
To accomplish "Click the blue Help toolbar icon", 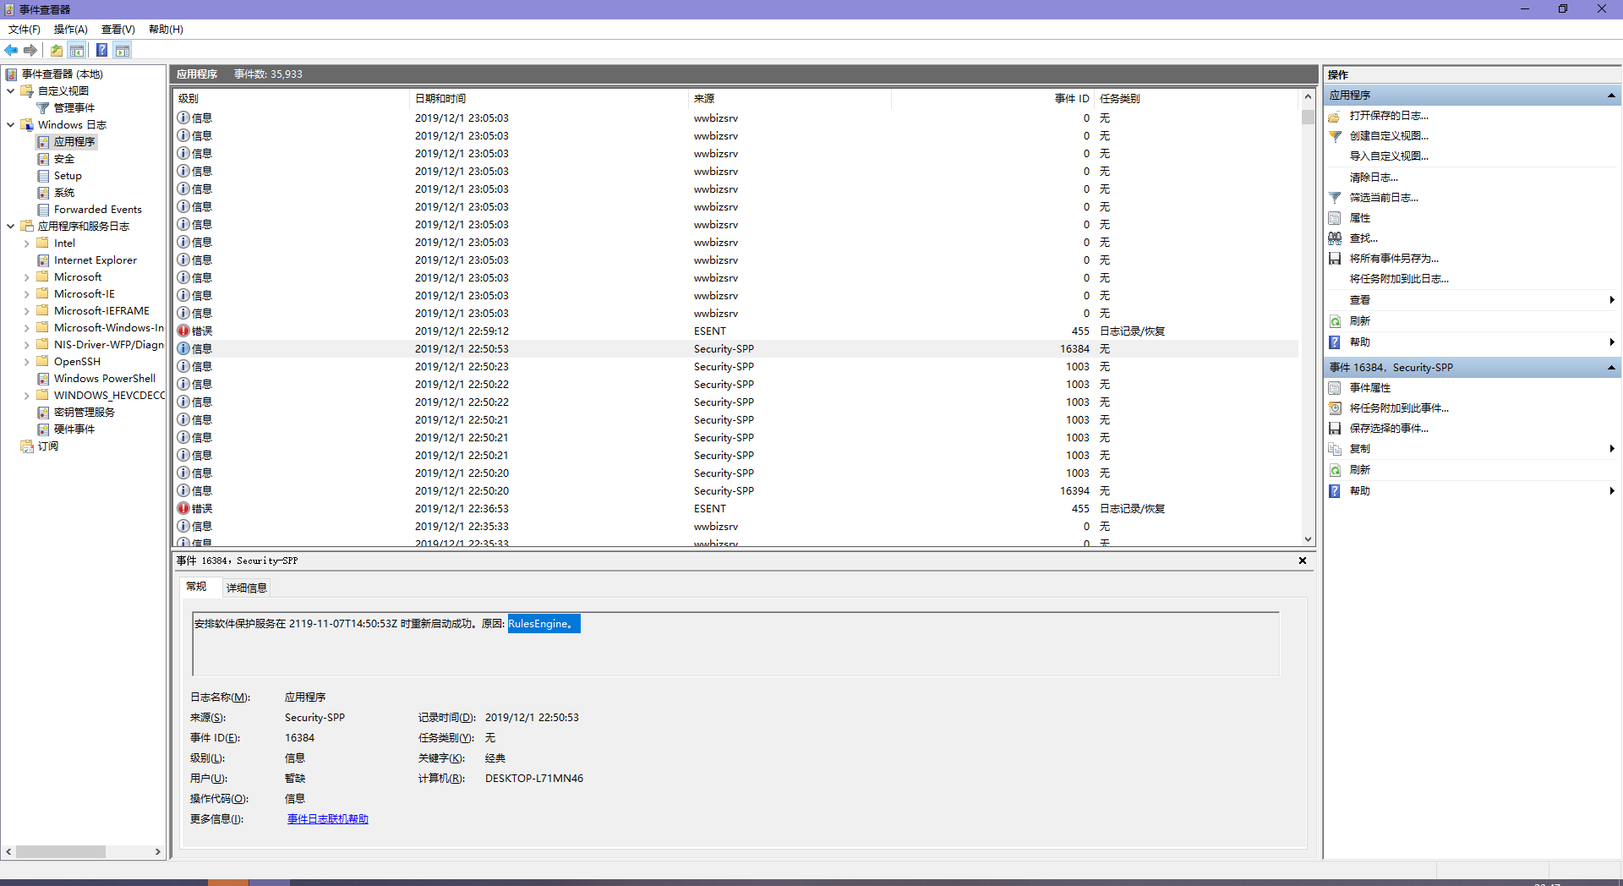I will click(x=101, y=51).
